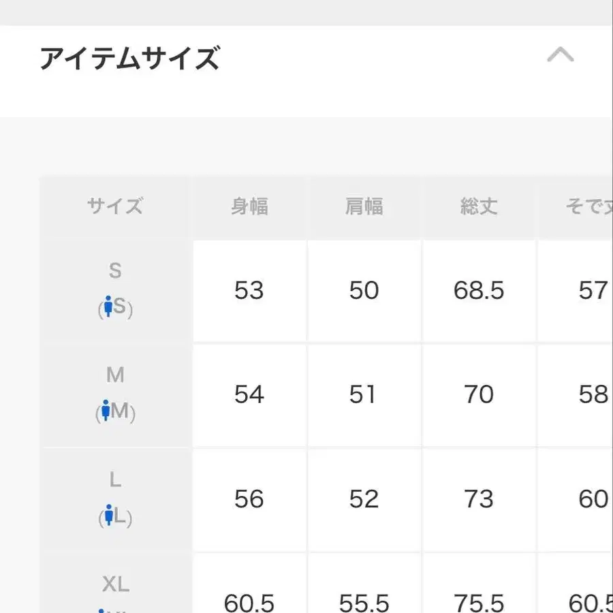
Task: Click the (S) model size indicator
Action: [x=114, y=307]
